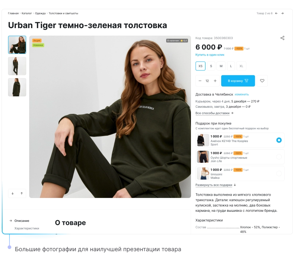This screenshot has width=293, height=268.
Task: Click Купить в один клик link
Action: 210,55
